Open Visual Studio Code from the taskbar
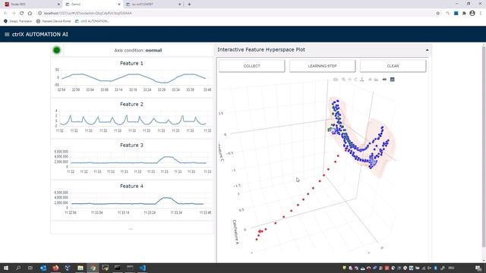The image size is (486, 273). [142, 268]
